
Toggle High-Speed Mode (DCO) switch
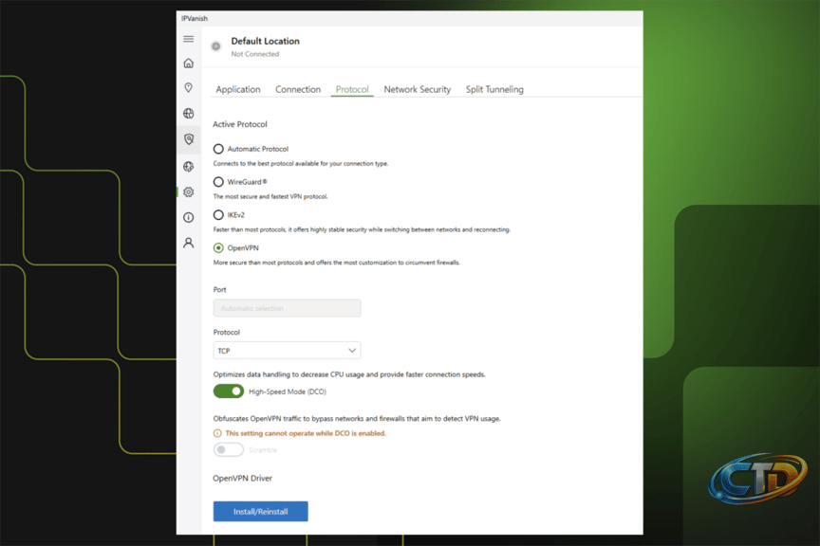[x=228, y=391]
